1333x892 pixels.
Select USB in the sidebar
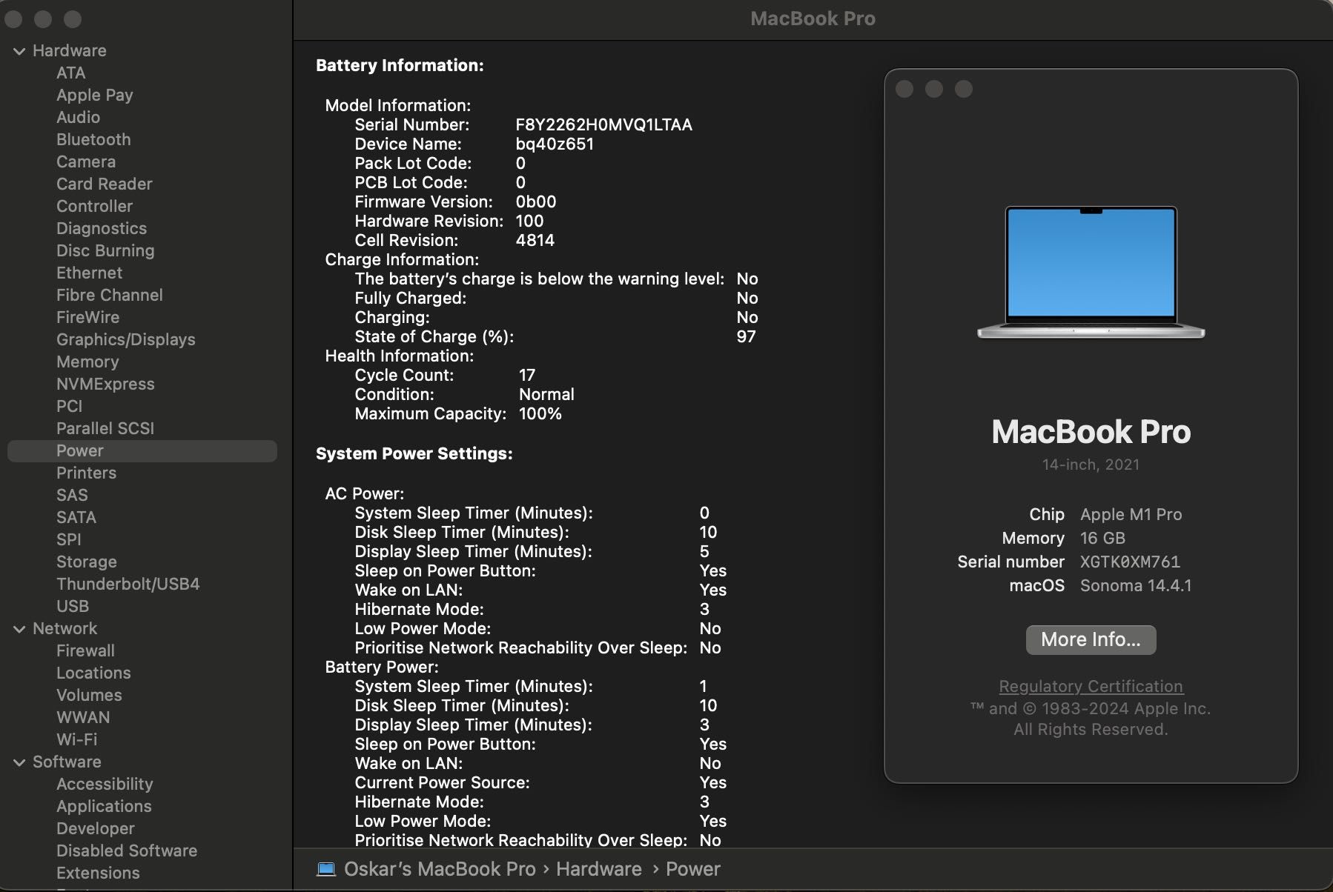73,606
